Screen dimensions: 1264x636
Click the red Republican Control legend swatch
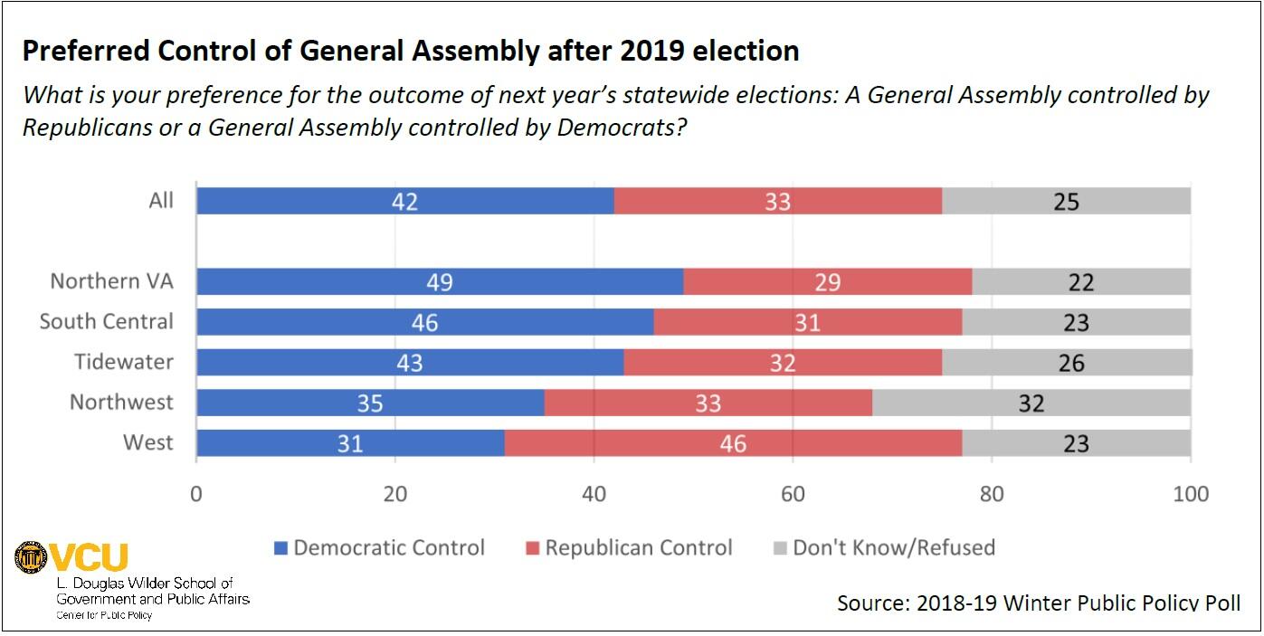point(532,548)
